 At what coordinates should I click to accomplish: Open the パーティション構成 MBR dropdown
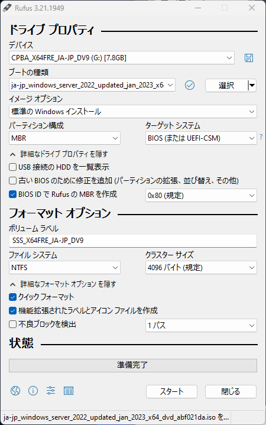click(x=64, y=138)
